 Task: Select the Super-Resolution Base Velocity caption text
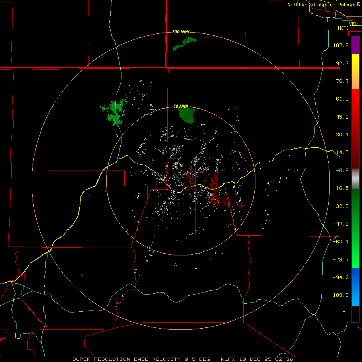183,359
